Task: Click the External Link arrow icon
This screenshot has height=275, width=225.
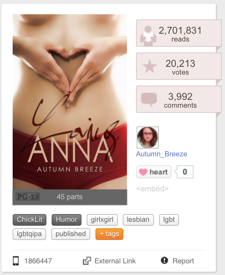Action: 87,261
